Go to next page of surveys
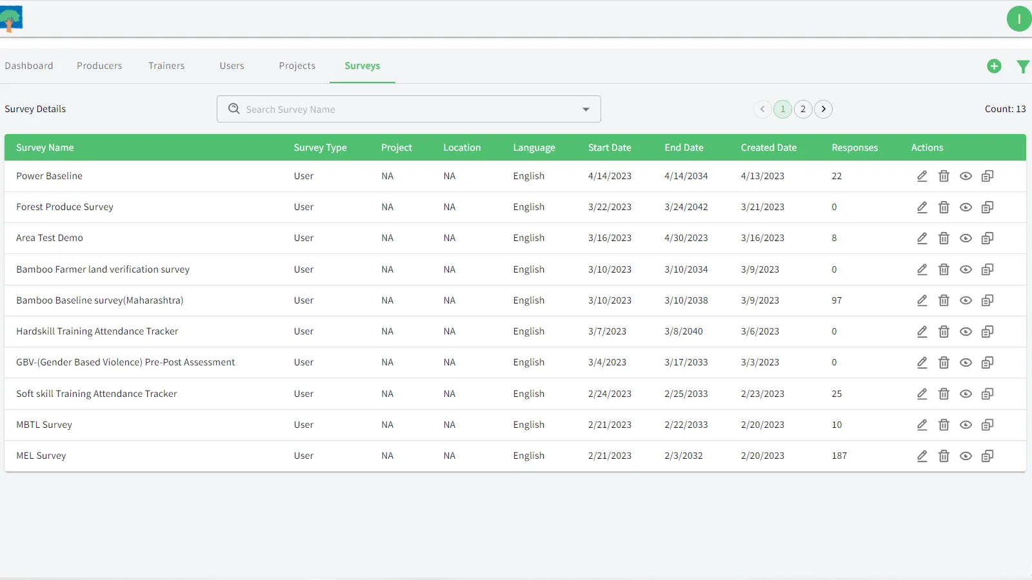 point(823,109)
